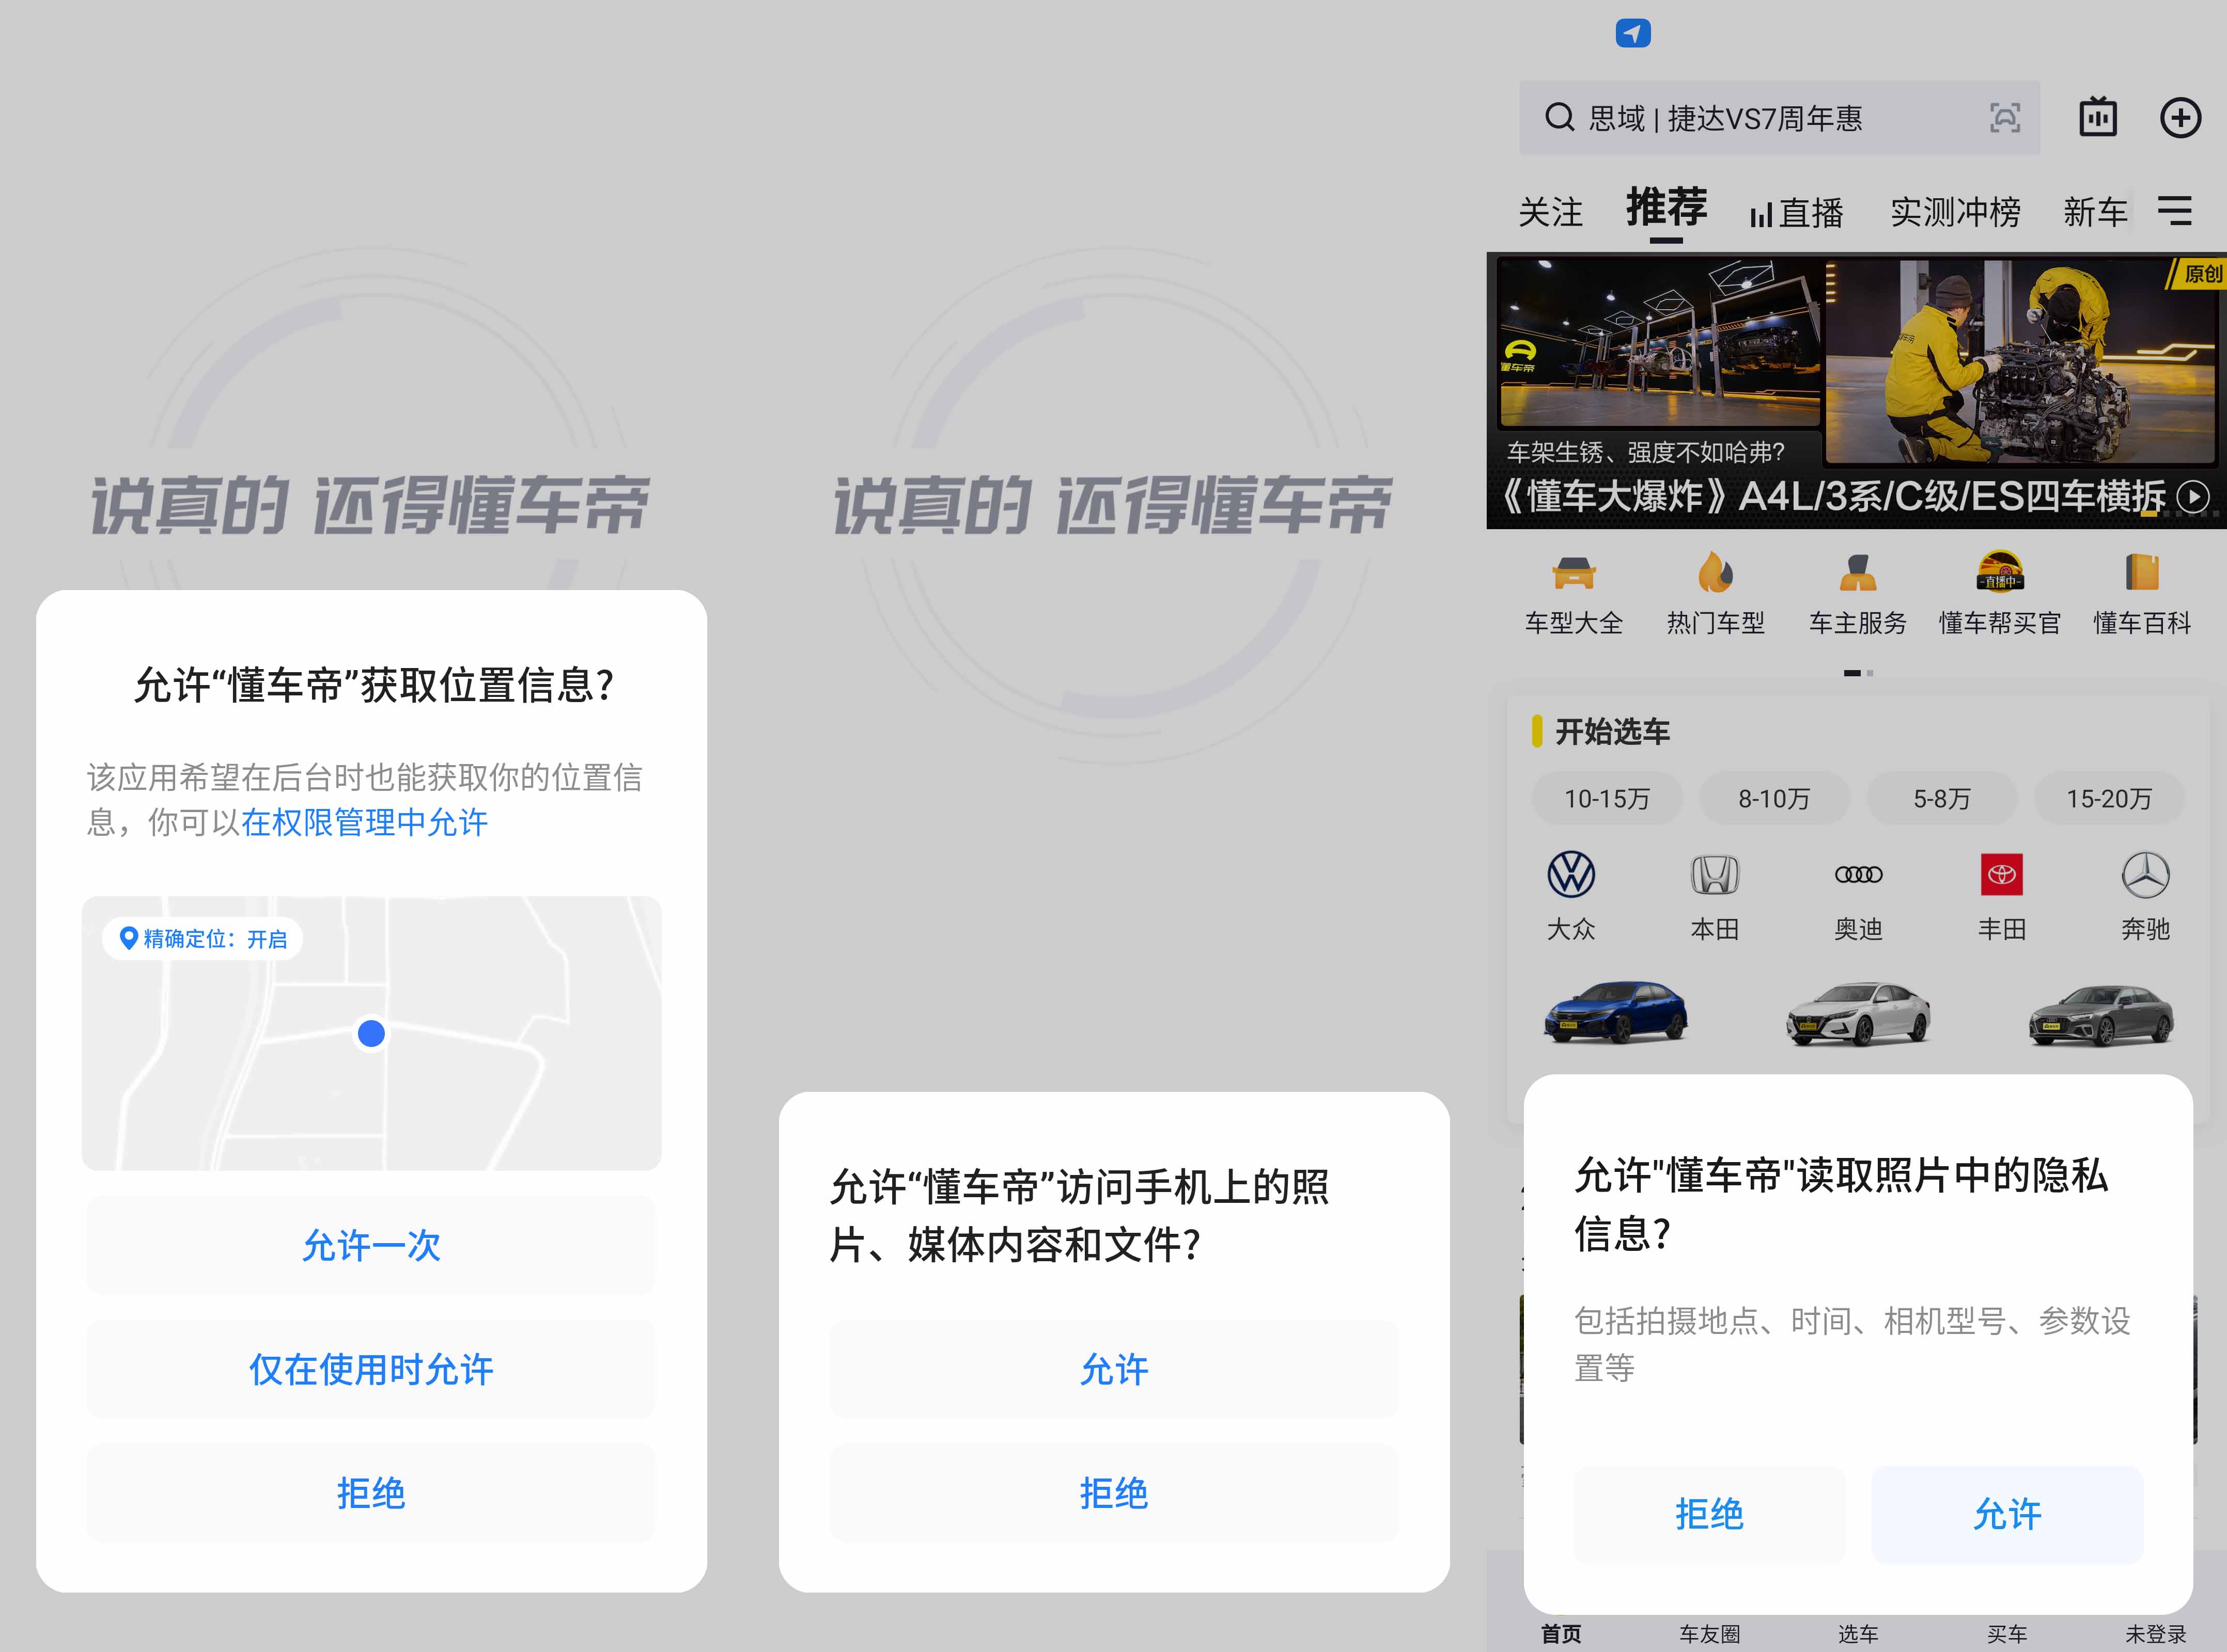
Task: Switch to 实测冲榜 tab
Action: pos(1955,212)
